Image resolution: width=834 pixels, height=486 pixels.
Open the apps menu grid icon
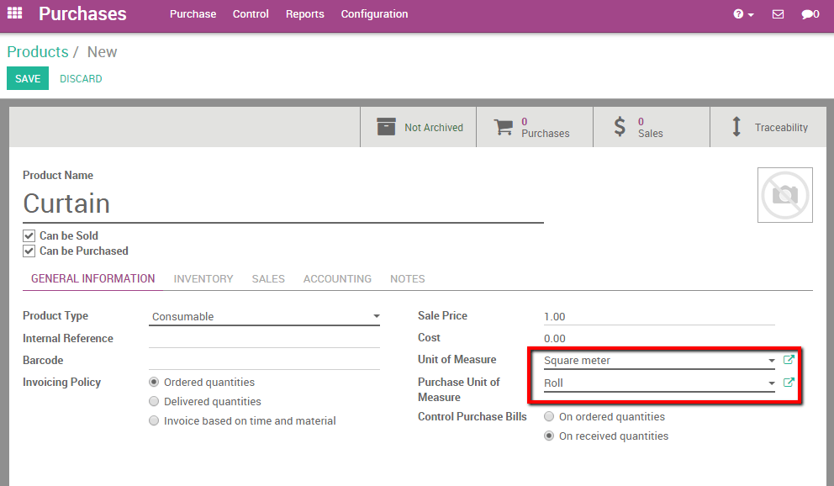click(x=14, y=13)
